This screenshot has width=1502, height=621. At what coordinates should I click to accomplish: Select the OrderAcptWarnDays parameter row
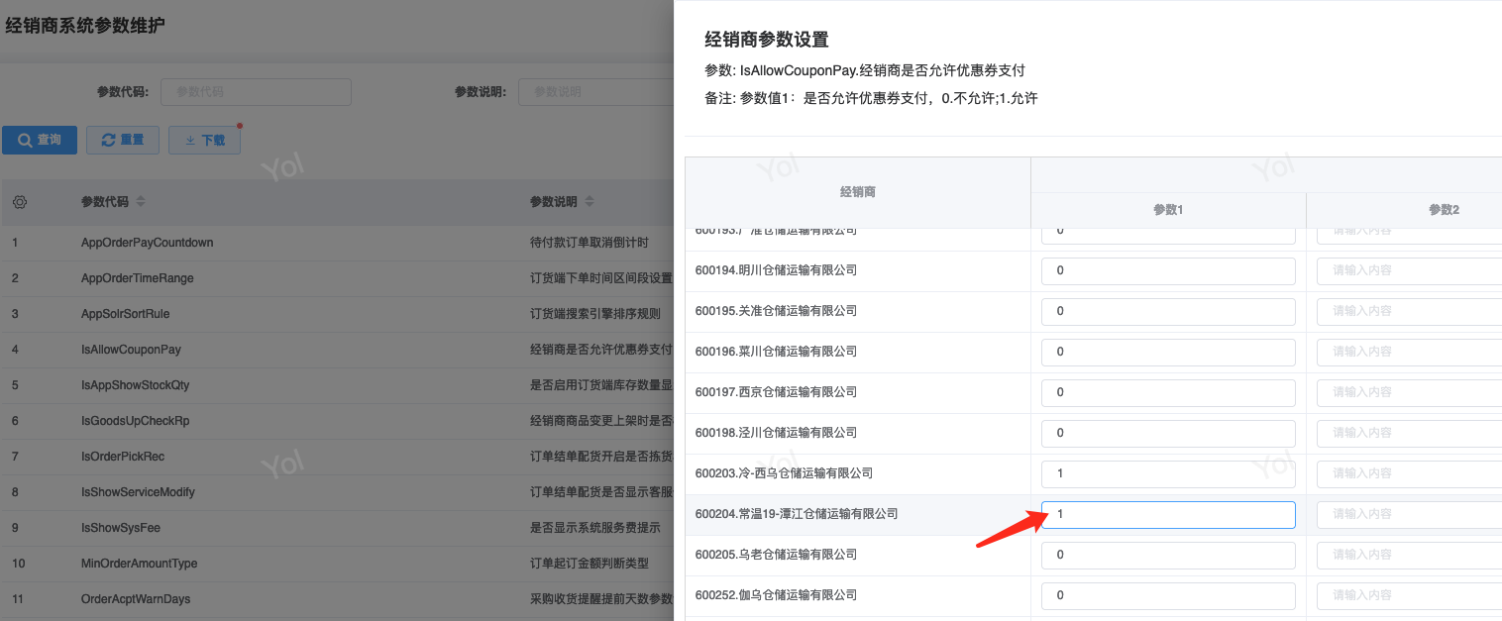tap(337, 599)
